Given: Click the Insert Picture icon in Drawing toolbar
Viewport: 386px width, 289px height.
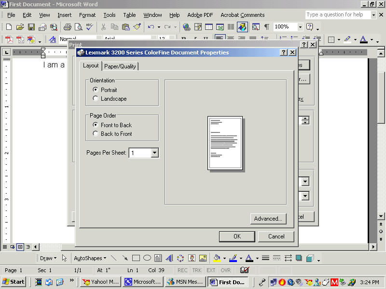Looking at the screenshot, I should click(x=203, y=258).
